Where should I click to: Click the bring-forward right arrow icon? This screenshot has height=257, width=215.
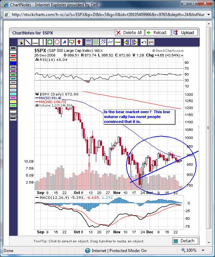point(134,42)
